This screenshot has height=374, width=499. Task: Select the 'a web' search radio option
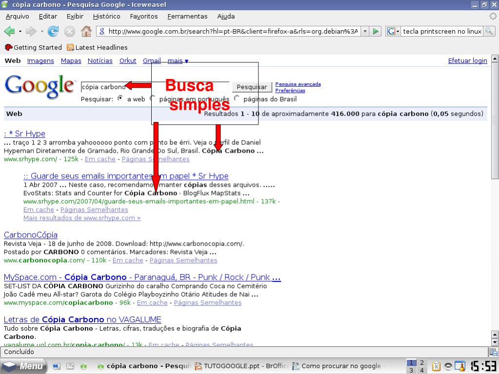tap(120, 98)
